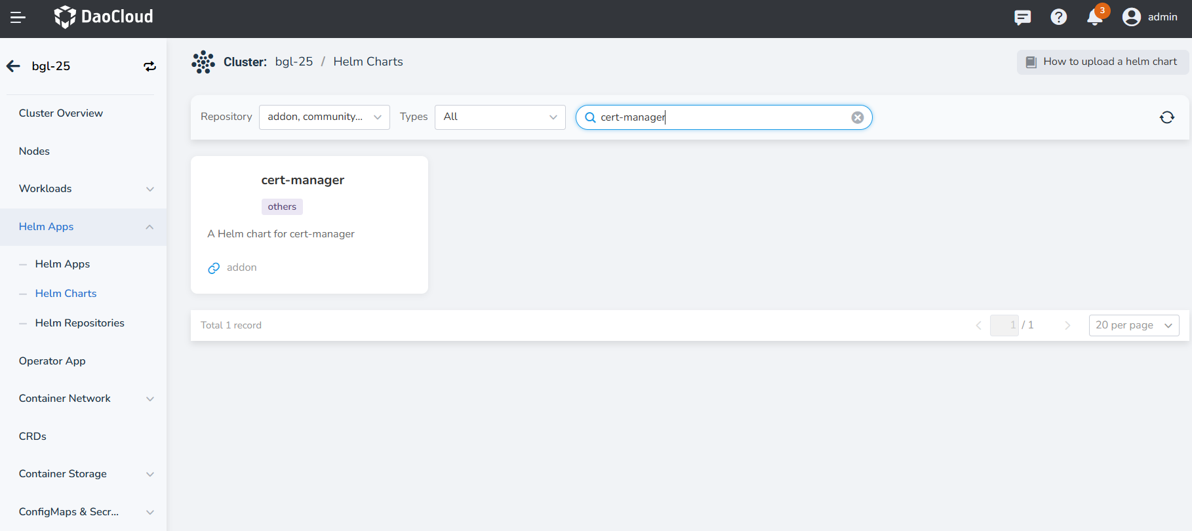Image resolution: width=1192 pixels, height=531 pixels.
Task: Open the cert-manager chart card
Action: pyautogui.click(x=309, y=224)
